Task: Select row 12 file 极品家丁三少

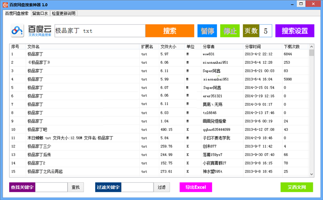Action: (x=39, y=146)
